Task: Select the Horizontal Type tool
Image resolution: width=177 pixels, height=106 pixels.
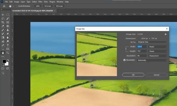Action: [8, 45]
